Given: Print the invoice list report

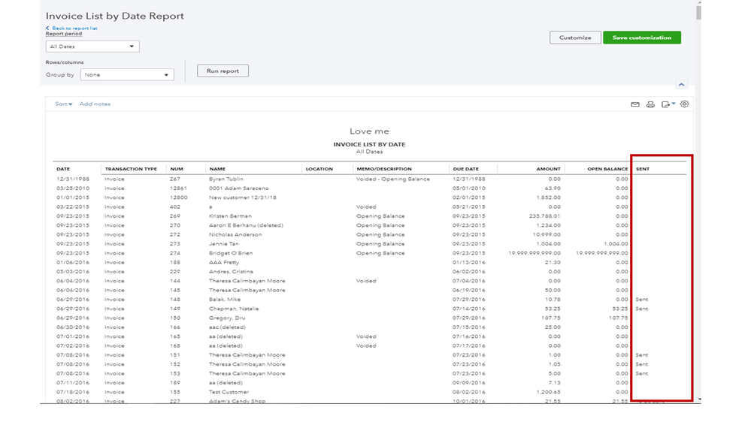Looking at the screenshot, I should [650, 104].
